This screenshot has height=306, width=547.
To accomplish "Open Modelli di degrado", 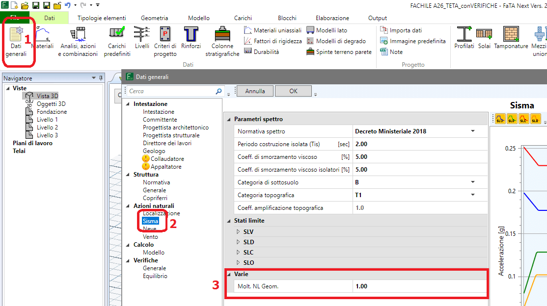I will pos(336,41).
